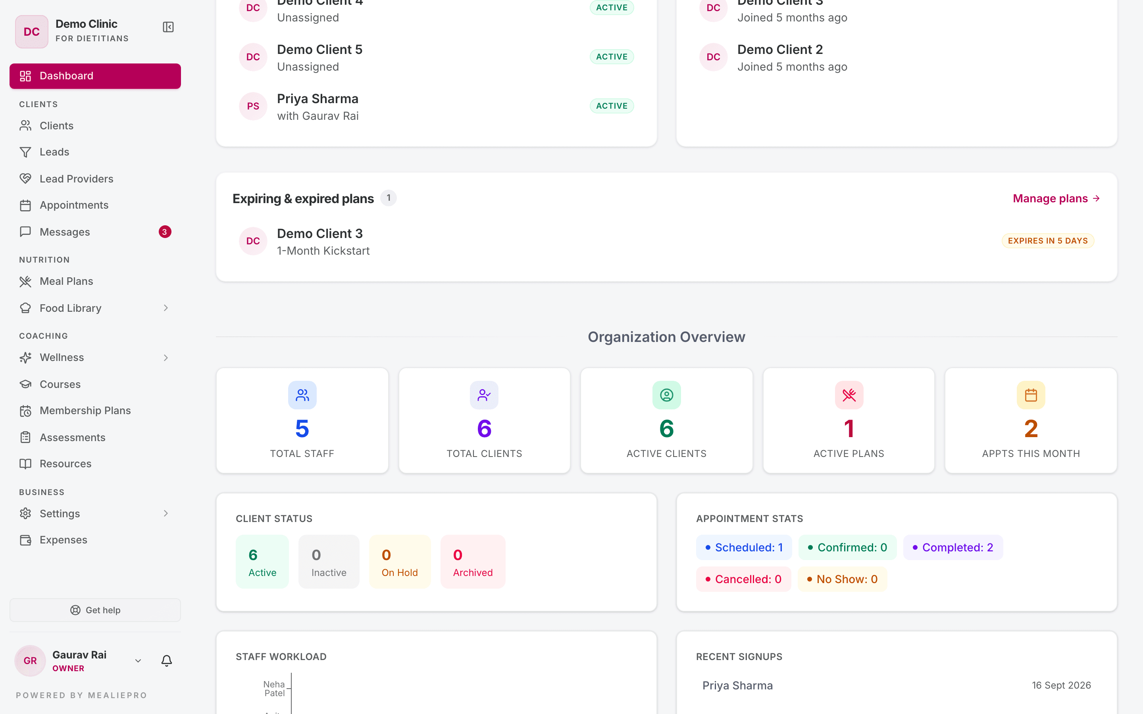Viewport: 1143px width, 714px height.
Task: Click the On Hold status tile
Action: (x=400, y=561)
